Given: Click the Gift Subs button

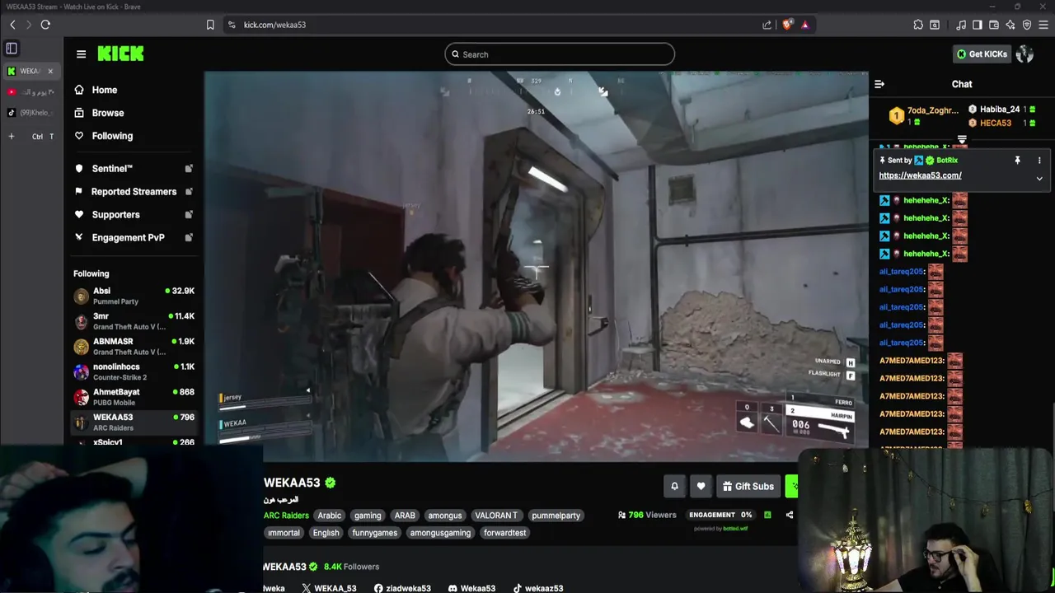Looking at the screenshot, I should coord(748,486).
